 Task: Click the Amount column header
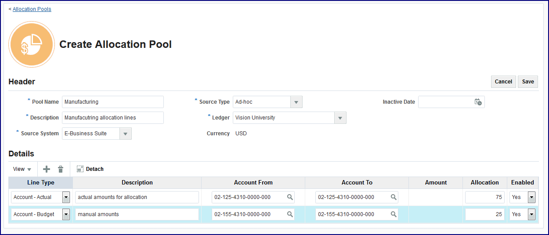coord(436,183)
